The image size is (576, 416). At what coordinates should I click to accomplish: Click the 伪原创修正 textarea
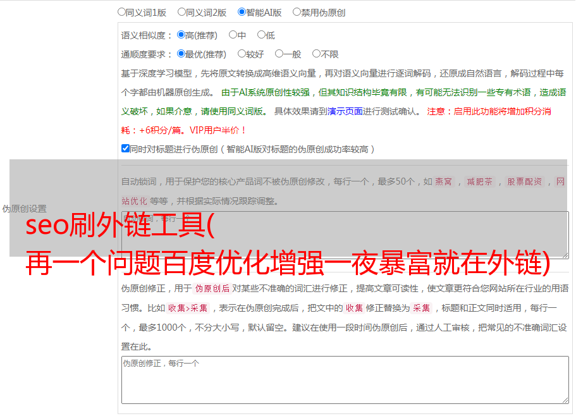(x=345, y=380)
